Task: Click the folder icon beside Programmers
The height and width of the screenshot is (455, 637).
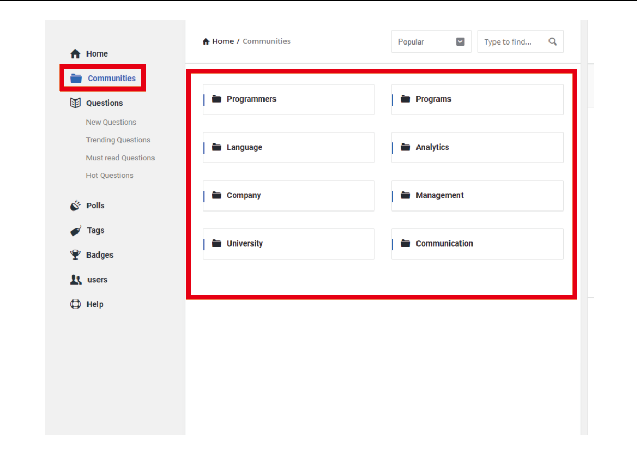Action: pyautogui.click(x=216, y=99)
